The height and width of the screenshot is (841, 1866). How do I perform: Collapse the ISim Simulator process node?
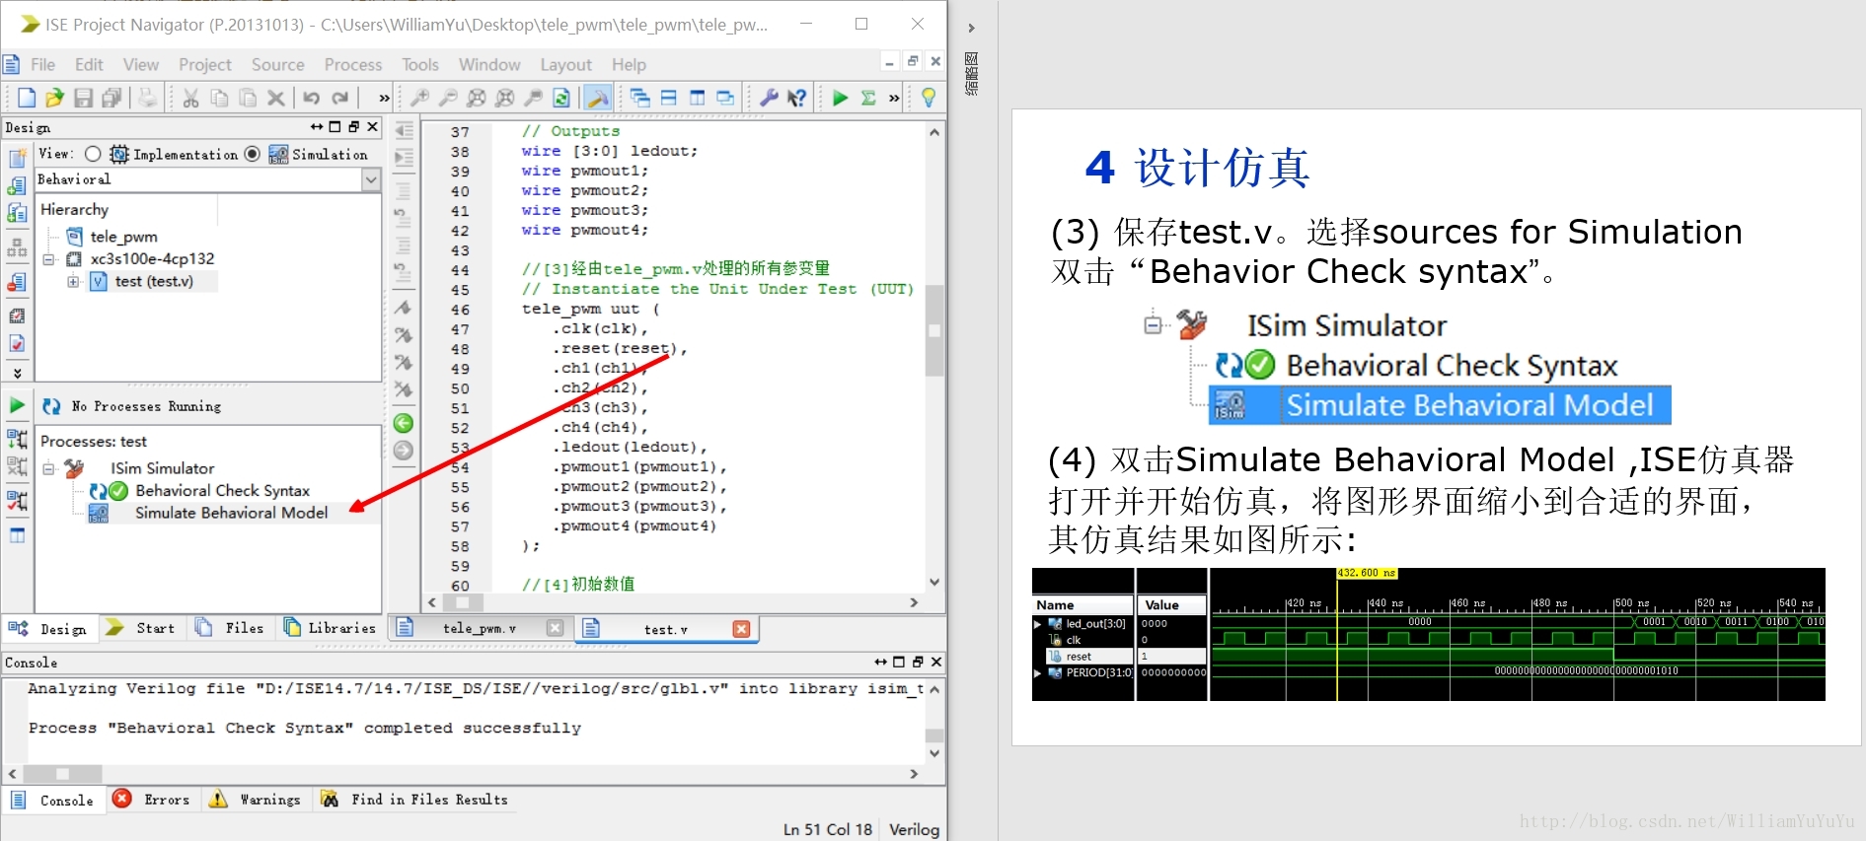click(x=48, y=469)
